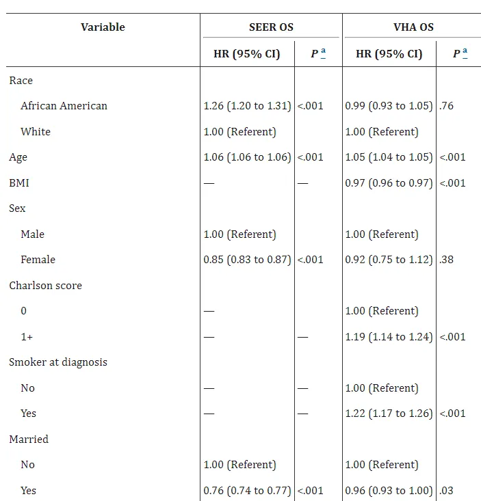The width and height of the screenshot is (481, 501).
Task: Select the African American row label
Action: pyautogui.click(x=64, y=106)
